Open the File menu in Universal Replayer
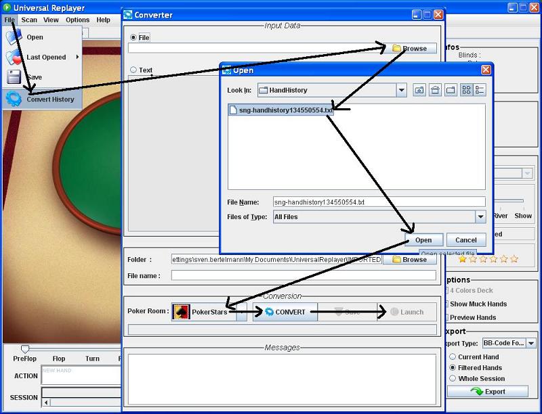The image size is (542, 414). coord(9,20)
